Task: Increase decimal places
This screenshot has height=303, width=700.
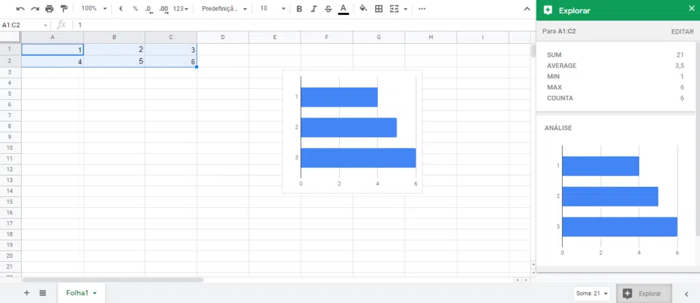Action: click(164, 8)
